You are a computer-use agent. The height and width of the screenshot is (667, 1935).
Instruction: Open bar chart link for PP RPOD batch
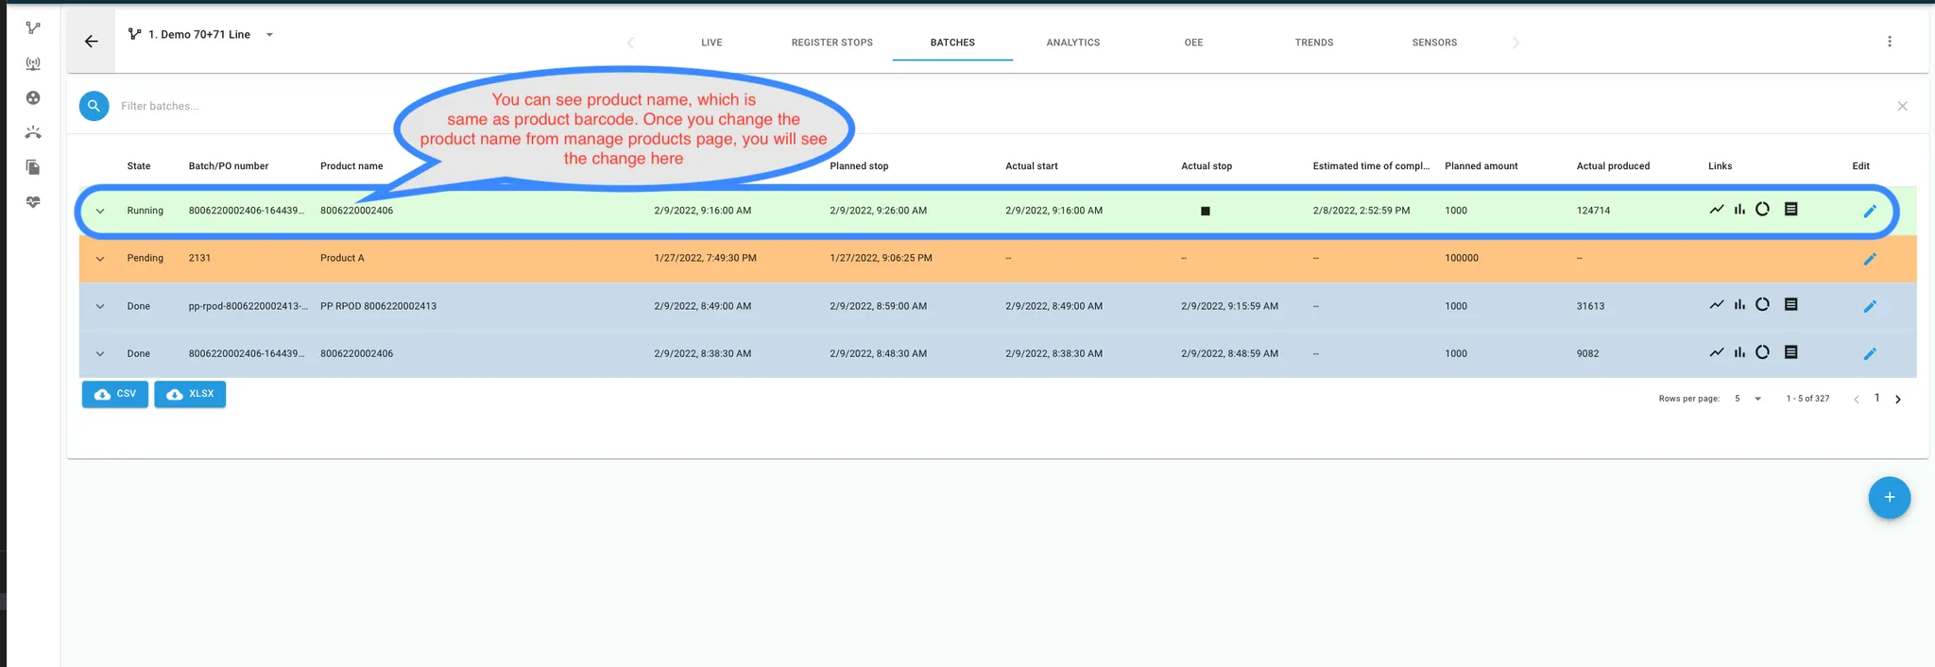[1739, 305]
